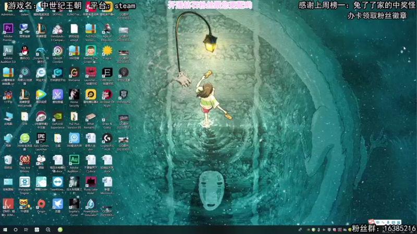Screen dimensions: 417x234
Task: Open the 控制面板 control panel icon
Action: point(8,183)
